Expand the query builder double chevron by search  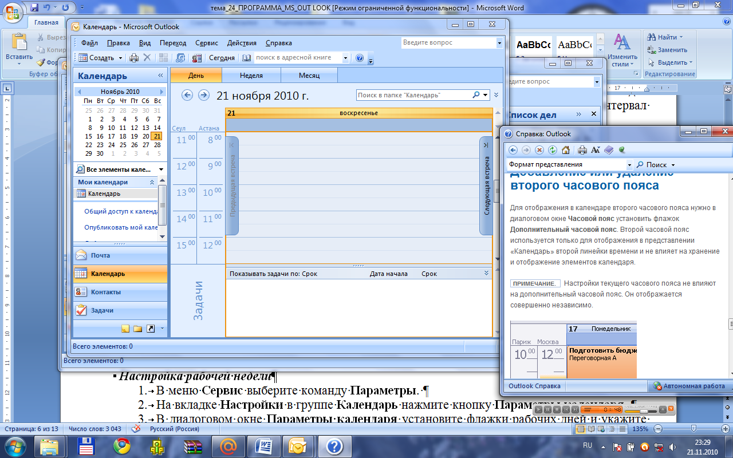point(496,95)
